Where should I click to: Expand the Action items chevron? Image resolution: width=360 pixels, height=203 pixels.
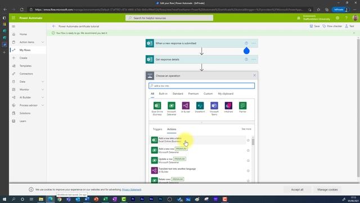43,42
